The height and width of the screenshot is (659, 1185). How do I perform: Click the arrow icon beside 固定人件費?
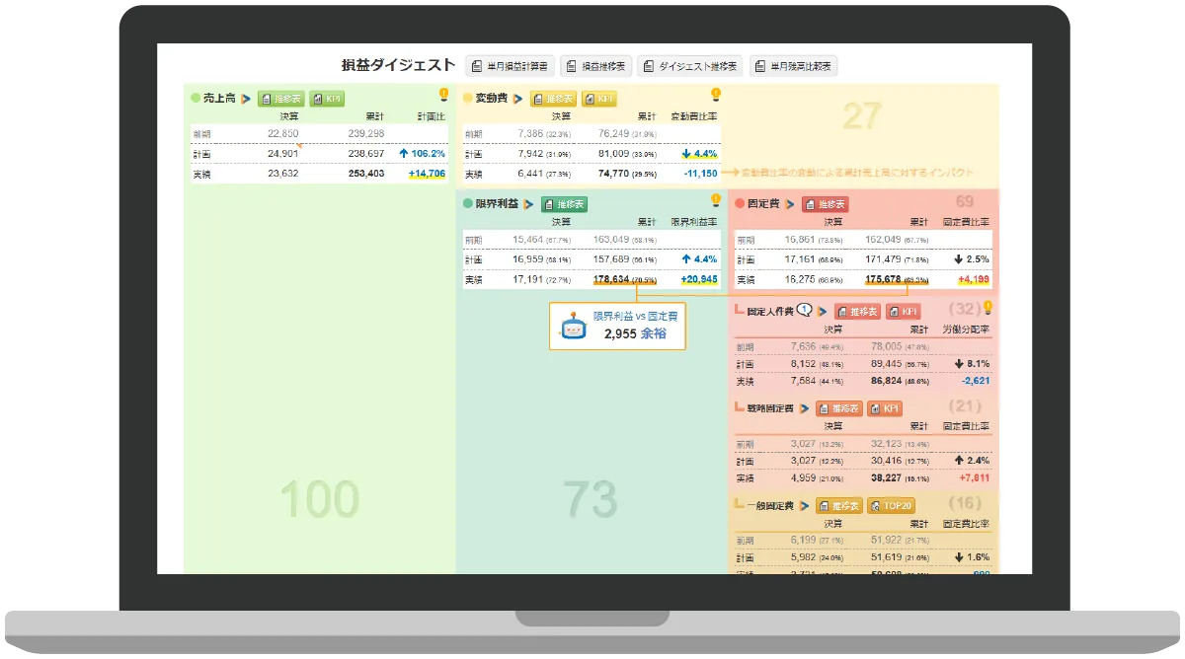tap(822, 311)
